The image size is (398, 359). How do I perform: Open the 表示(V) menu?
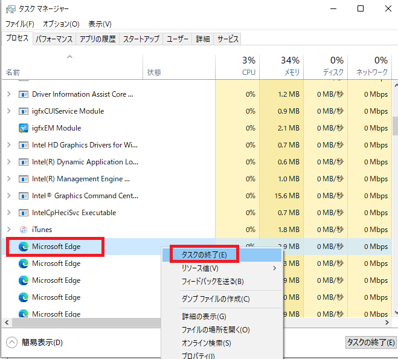(x=100, y=24)
